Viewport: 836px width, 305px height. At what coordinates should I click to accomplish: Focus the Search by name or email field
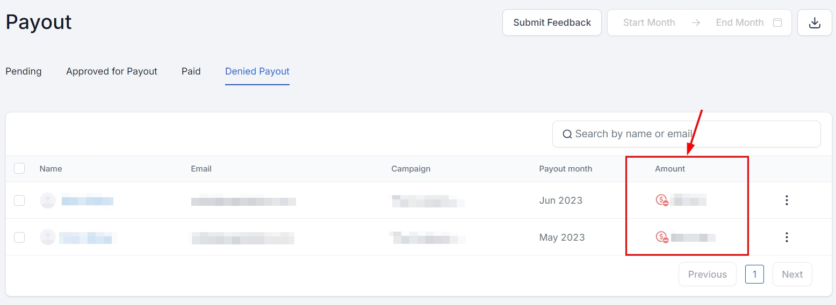(x=693, y=134)
